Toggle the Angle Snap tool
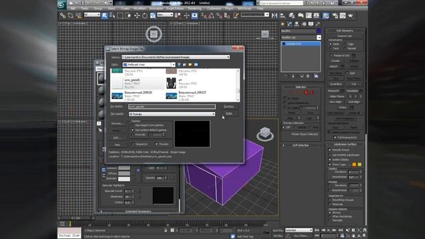Viewport: 425px width, 239px height. [211, 15]
